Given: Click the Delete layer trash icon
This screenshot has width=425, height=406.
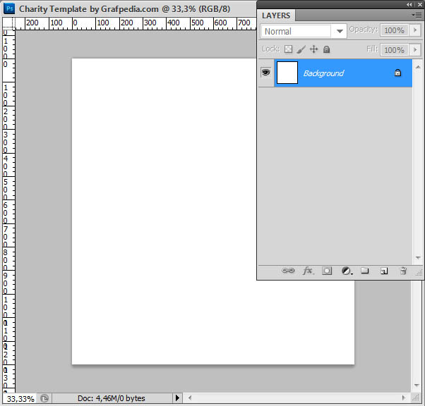Looking at the screenshot, I should [403, 271].
